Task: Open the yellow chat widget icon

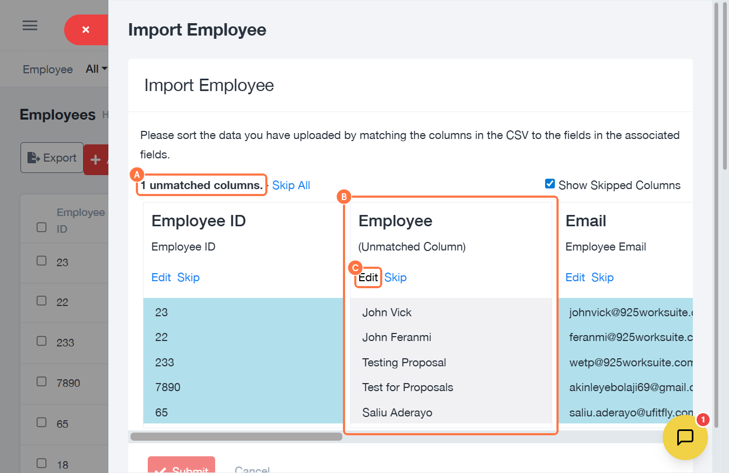Action: 685,437
